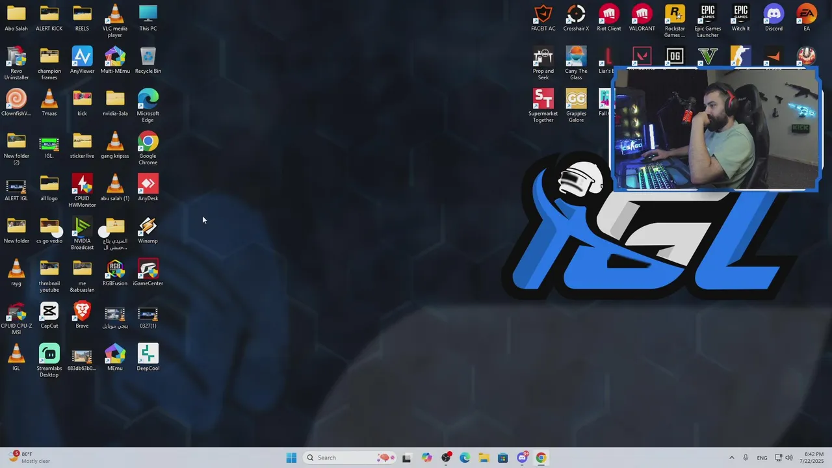Open the thmbnail youtube folder

click(x=49, y=276)
